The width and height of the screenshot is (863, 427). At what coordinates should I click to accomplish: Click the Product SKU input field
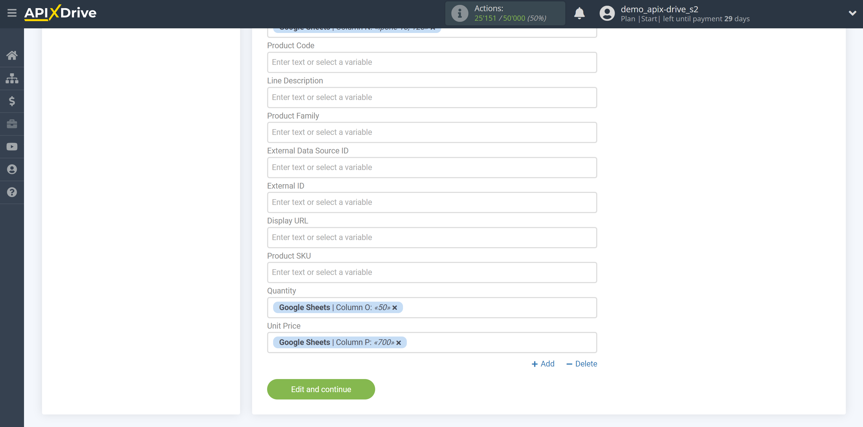[x=432, y=272]
